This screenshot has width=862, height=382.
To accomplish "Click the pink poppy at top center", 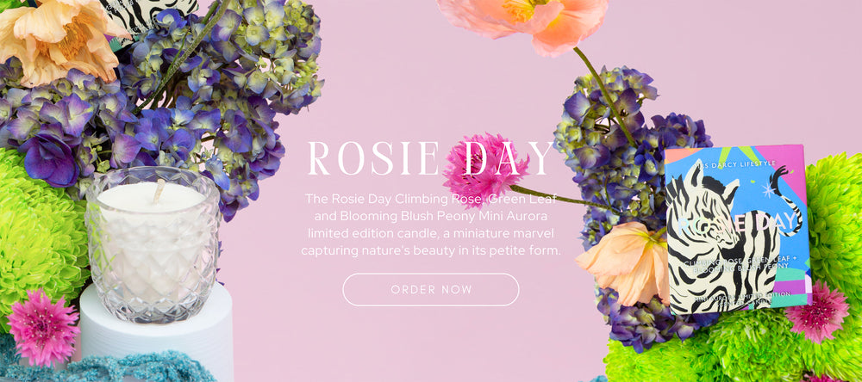I will click(522, 23).
